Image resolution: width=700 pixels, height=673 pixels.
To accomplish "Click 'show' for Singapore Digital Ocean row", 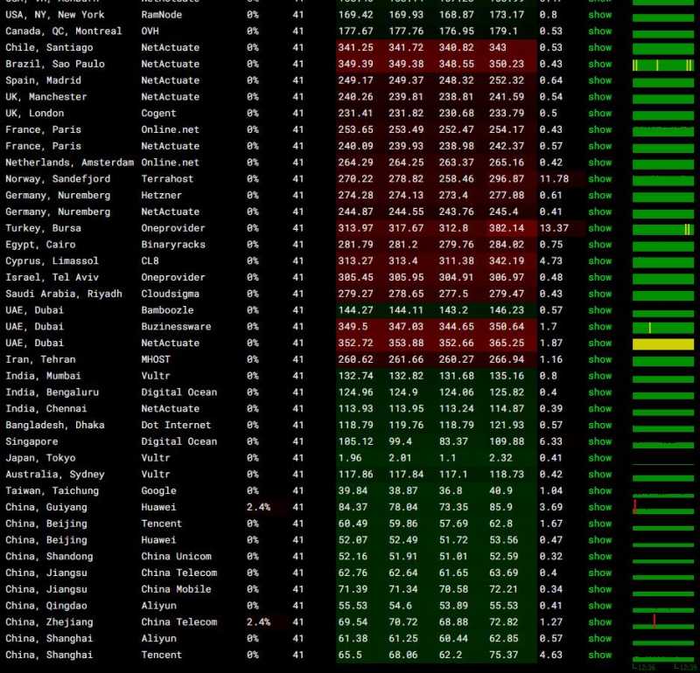I will click(599, 441).
